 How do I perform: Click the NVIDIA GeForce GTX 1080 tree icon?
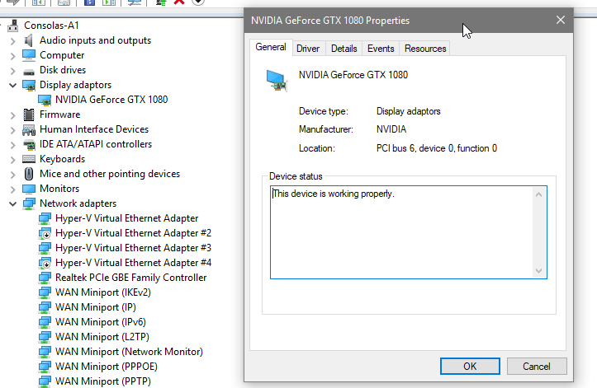pos(45,100)
